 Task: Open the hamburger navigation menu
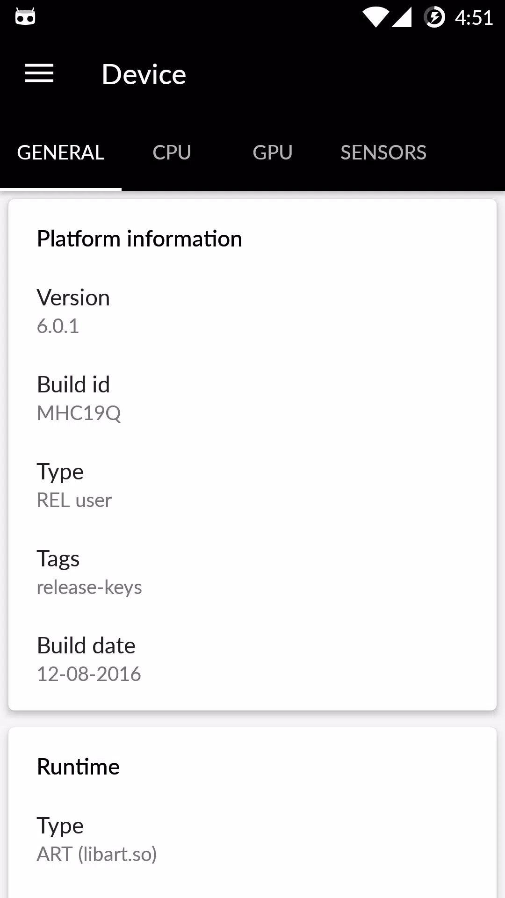tap(39, 74)
